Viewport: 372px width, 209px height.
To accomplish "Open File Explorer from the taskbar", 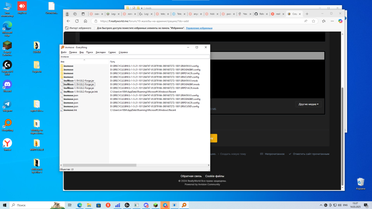I will [x=89, y=205].
